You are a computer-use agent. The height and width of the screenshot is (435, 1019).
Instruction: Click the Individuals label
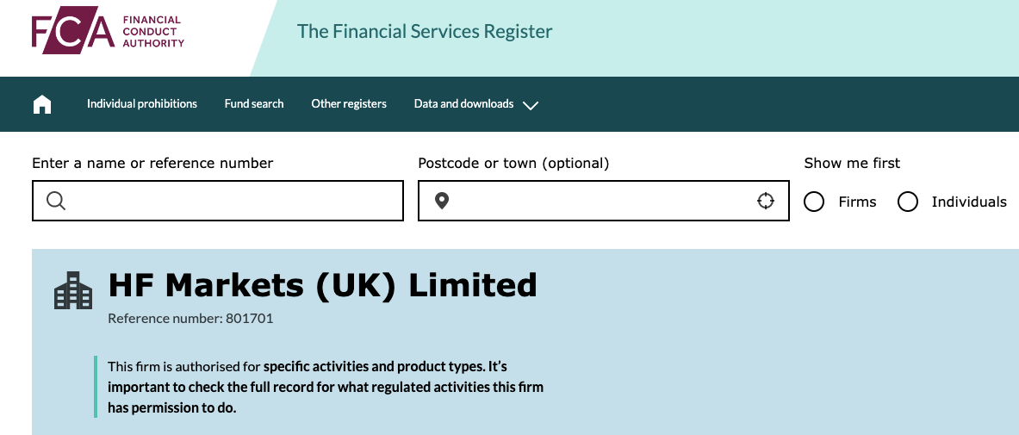coord(969,202)
